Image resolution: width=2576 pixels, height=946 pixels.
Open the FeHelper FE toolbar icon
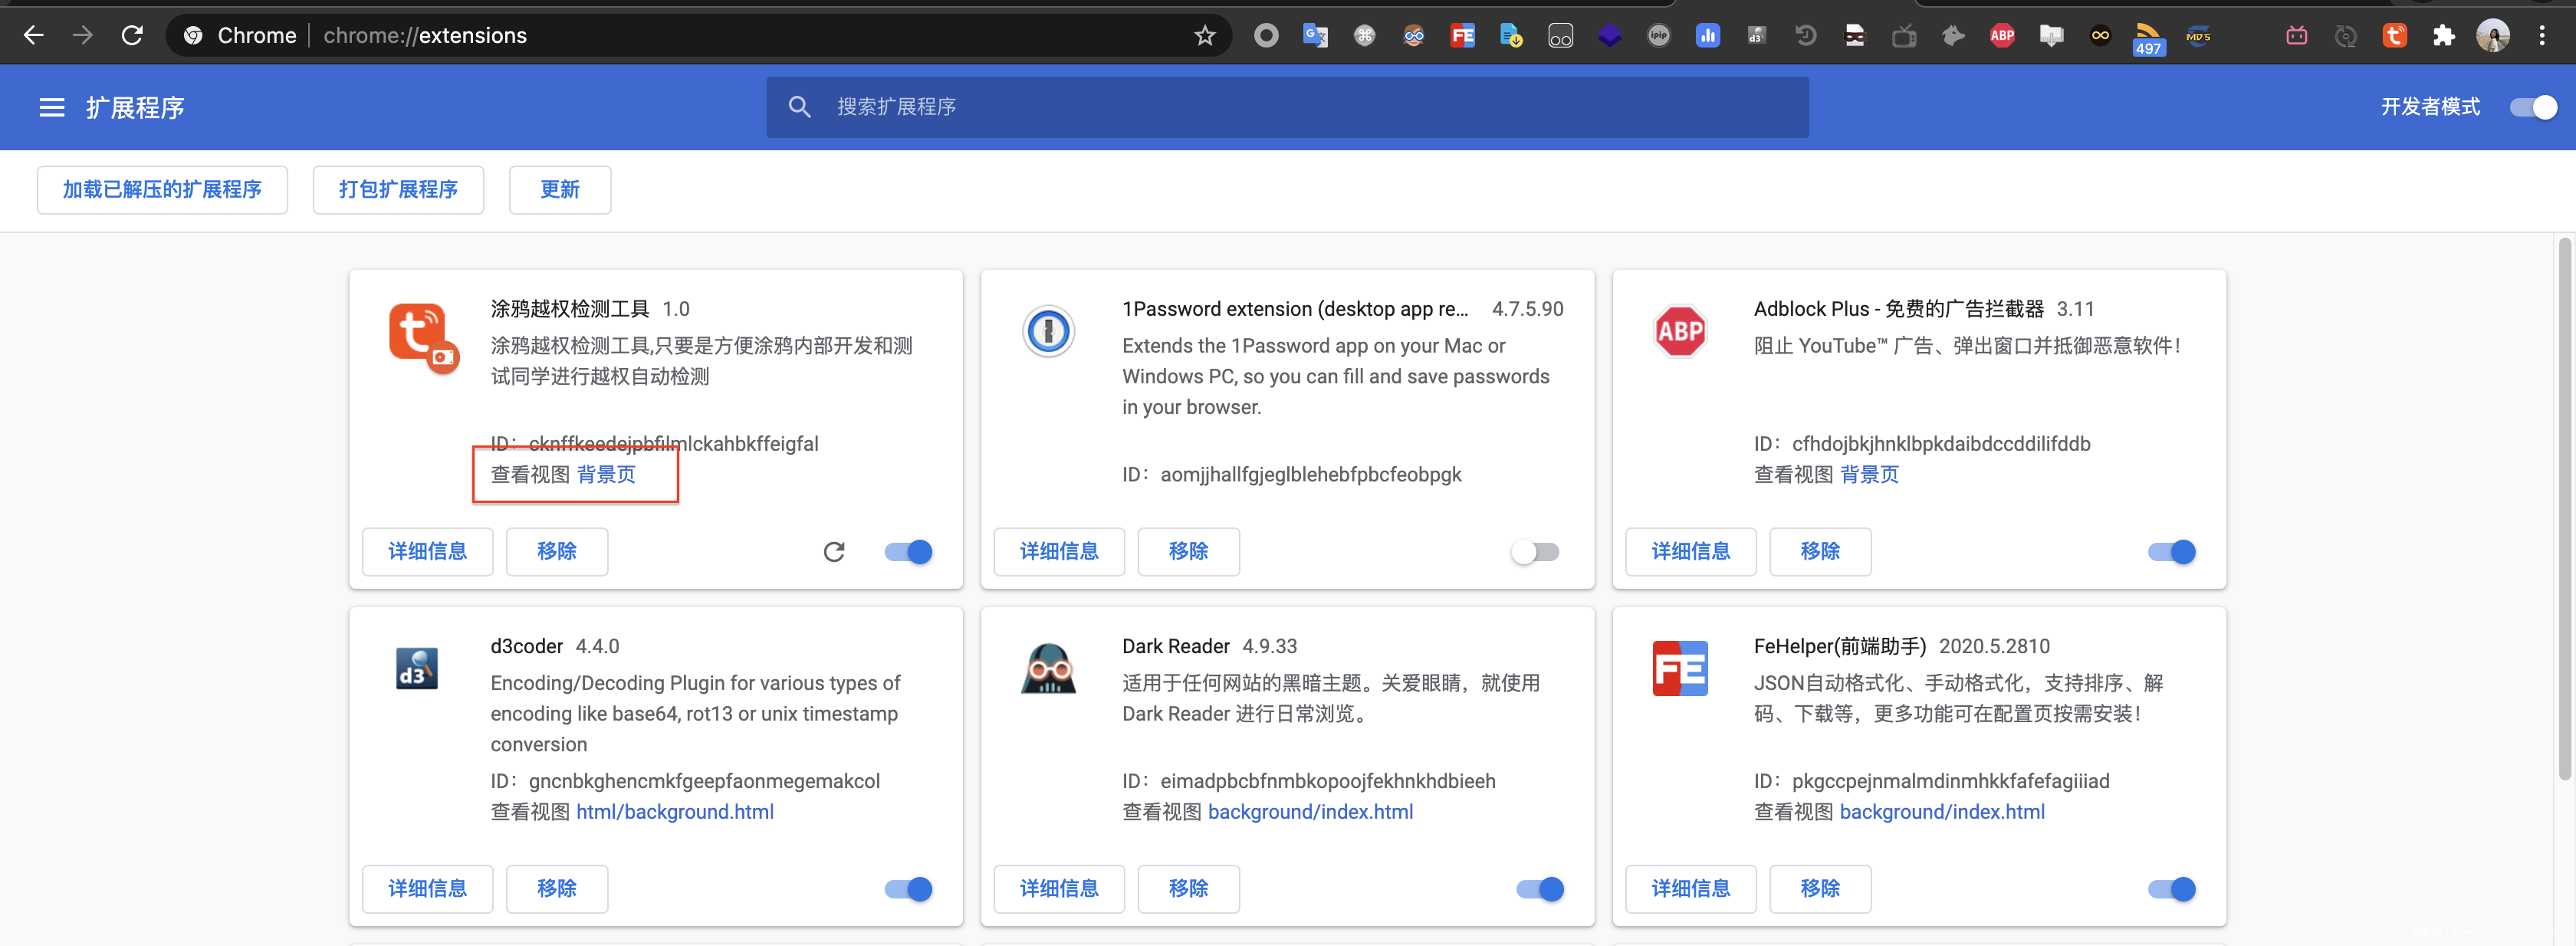pyautogui.click(x=1462, y=36)
